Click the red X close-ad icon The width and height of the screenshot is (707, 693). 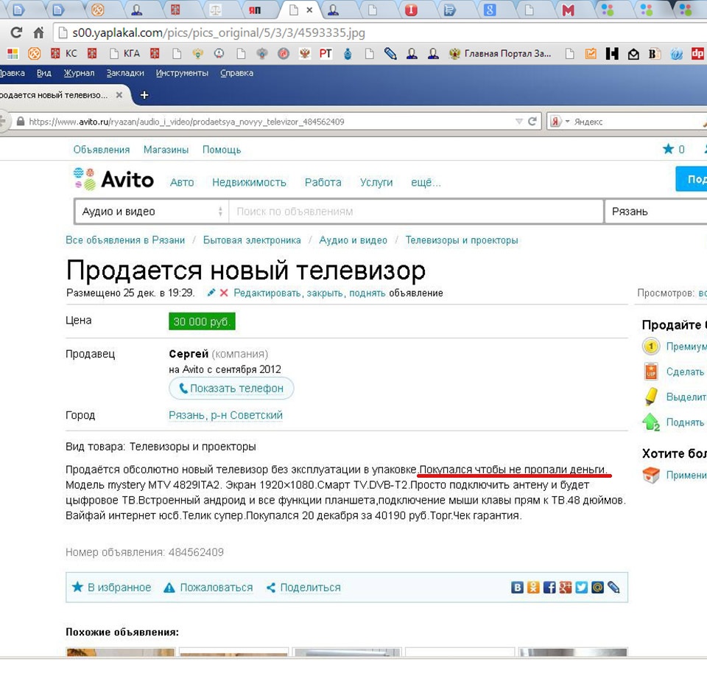pyautogui.click(x=224, y=293)
